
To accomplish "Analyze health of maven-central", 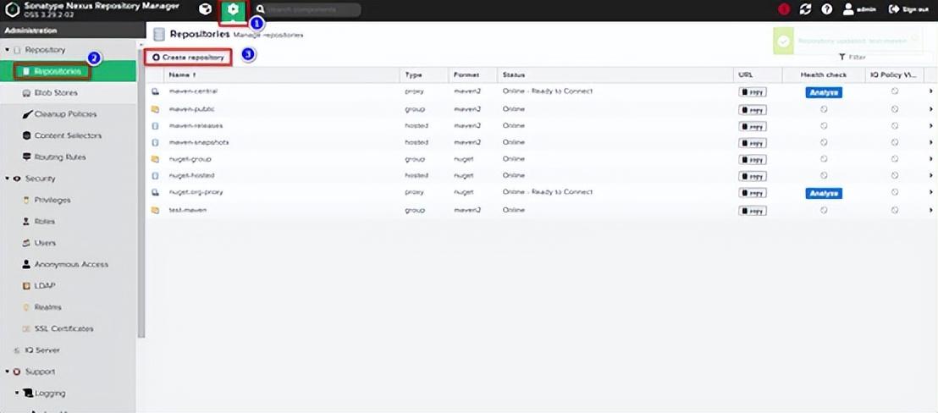I will click(824, 92).
